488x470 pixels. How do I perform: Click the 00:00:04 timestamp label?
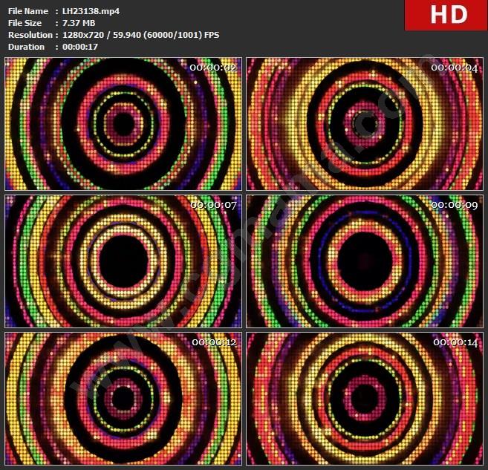455,68
